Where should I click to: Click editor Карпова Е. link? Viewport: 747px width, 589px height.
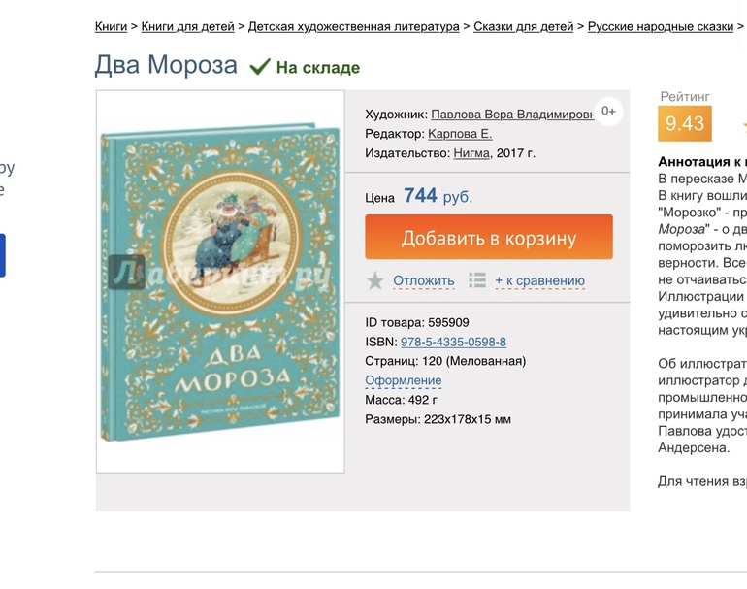click(x=460, y=133)
